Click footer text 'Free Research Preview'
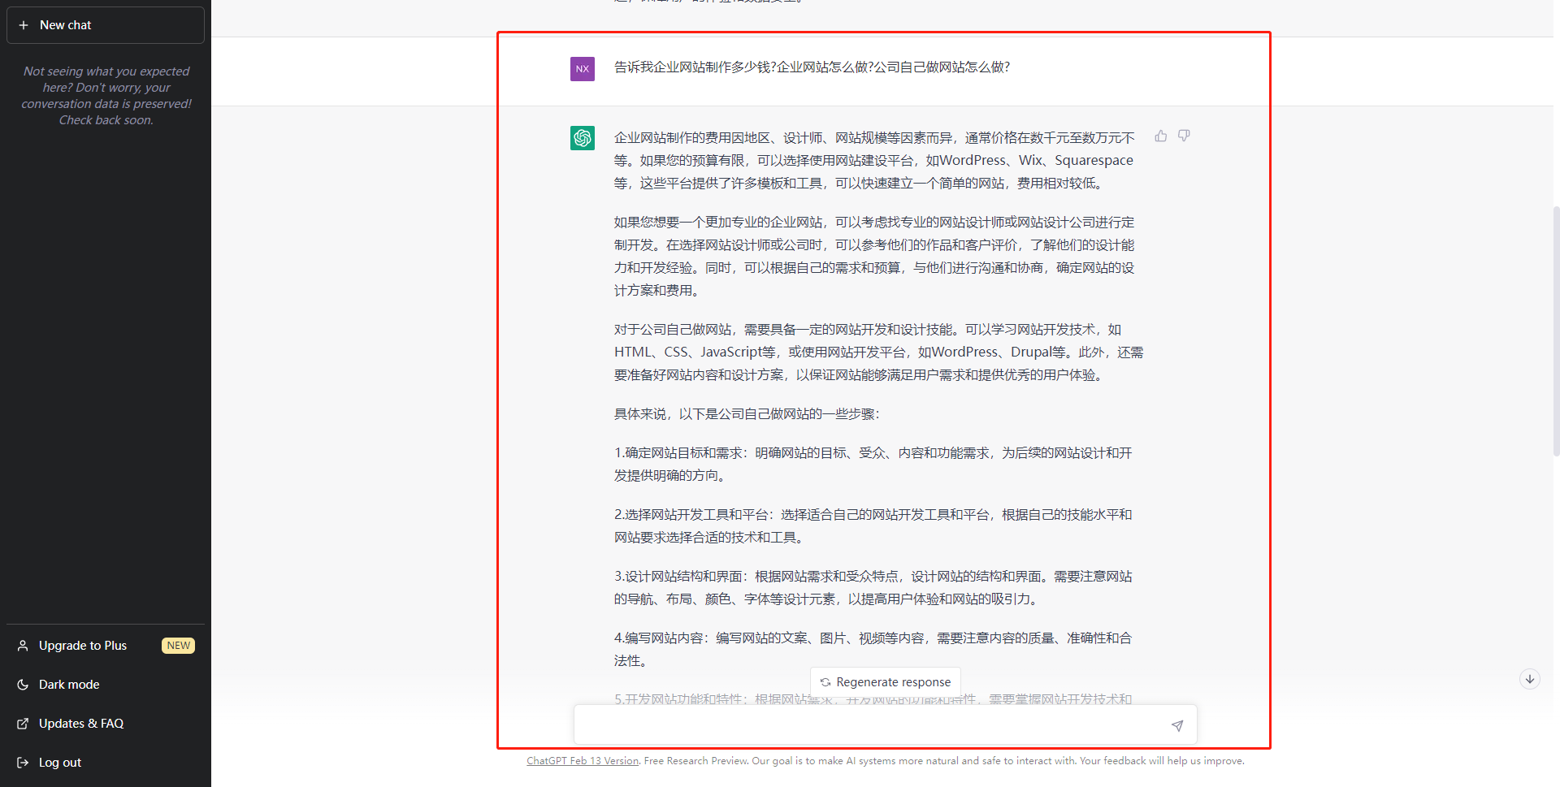The width and height of the screenshot is (1560, 787). 695,761
